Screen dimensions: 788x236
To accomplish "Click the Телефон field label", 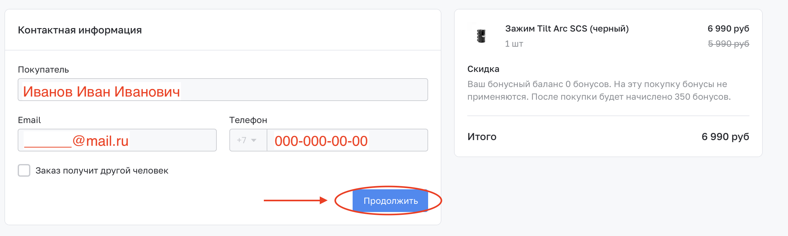I will [248, 120].
